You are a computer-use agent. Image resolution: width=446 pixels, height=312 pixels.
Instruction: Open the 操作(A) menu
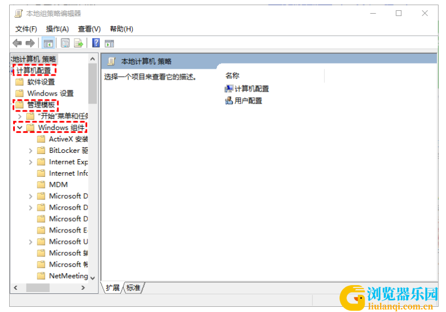tap(57, 29)
